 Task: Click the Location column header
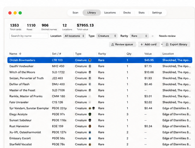click(x=168, y=54)
